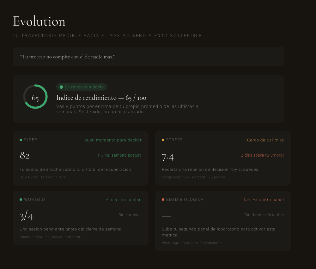The image size is (316, 269).
Task: Click the 'Indice de rendimiento — 65 / 100' heading
Action: pyautogui.click(x=101, y=98)
